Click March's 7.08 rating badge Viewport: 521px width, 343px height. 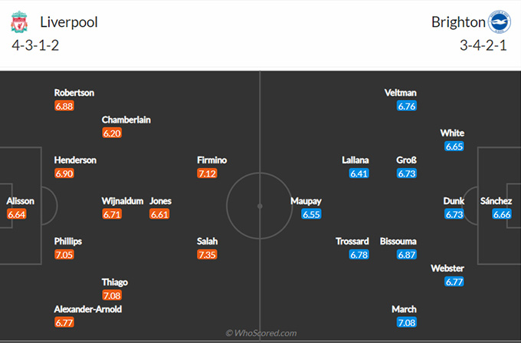[x=407, y=323]
